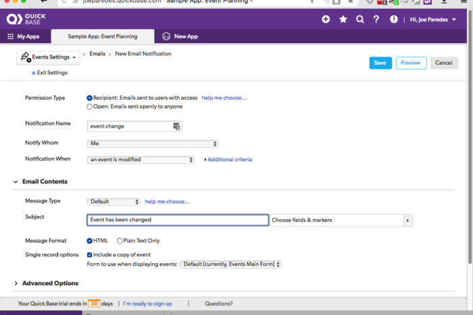
Task: Click the Preview button
Action: (x=411, y=63)
